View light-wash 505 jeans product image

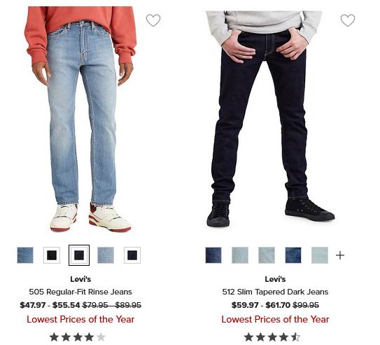coord(80,119)
